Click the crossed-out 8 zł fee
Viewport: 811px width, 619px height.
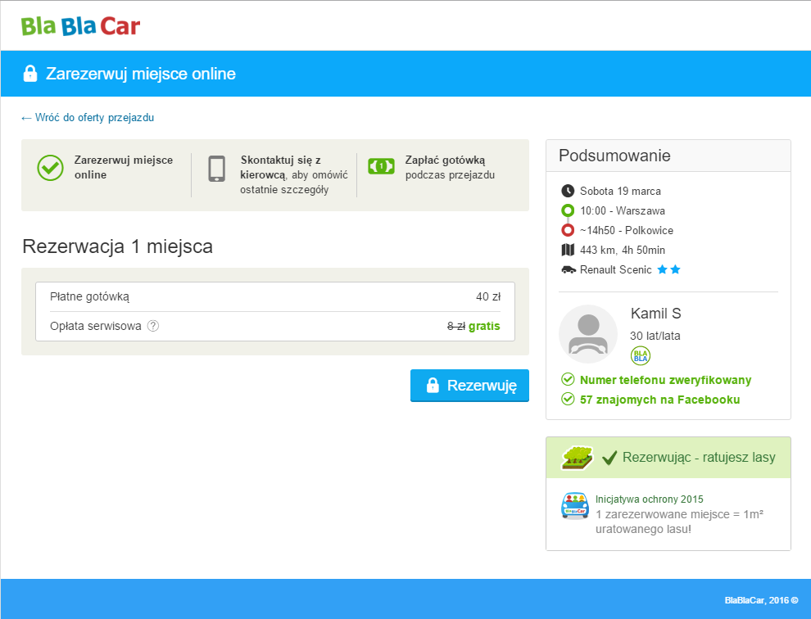pos(456,326)
